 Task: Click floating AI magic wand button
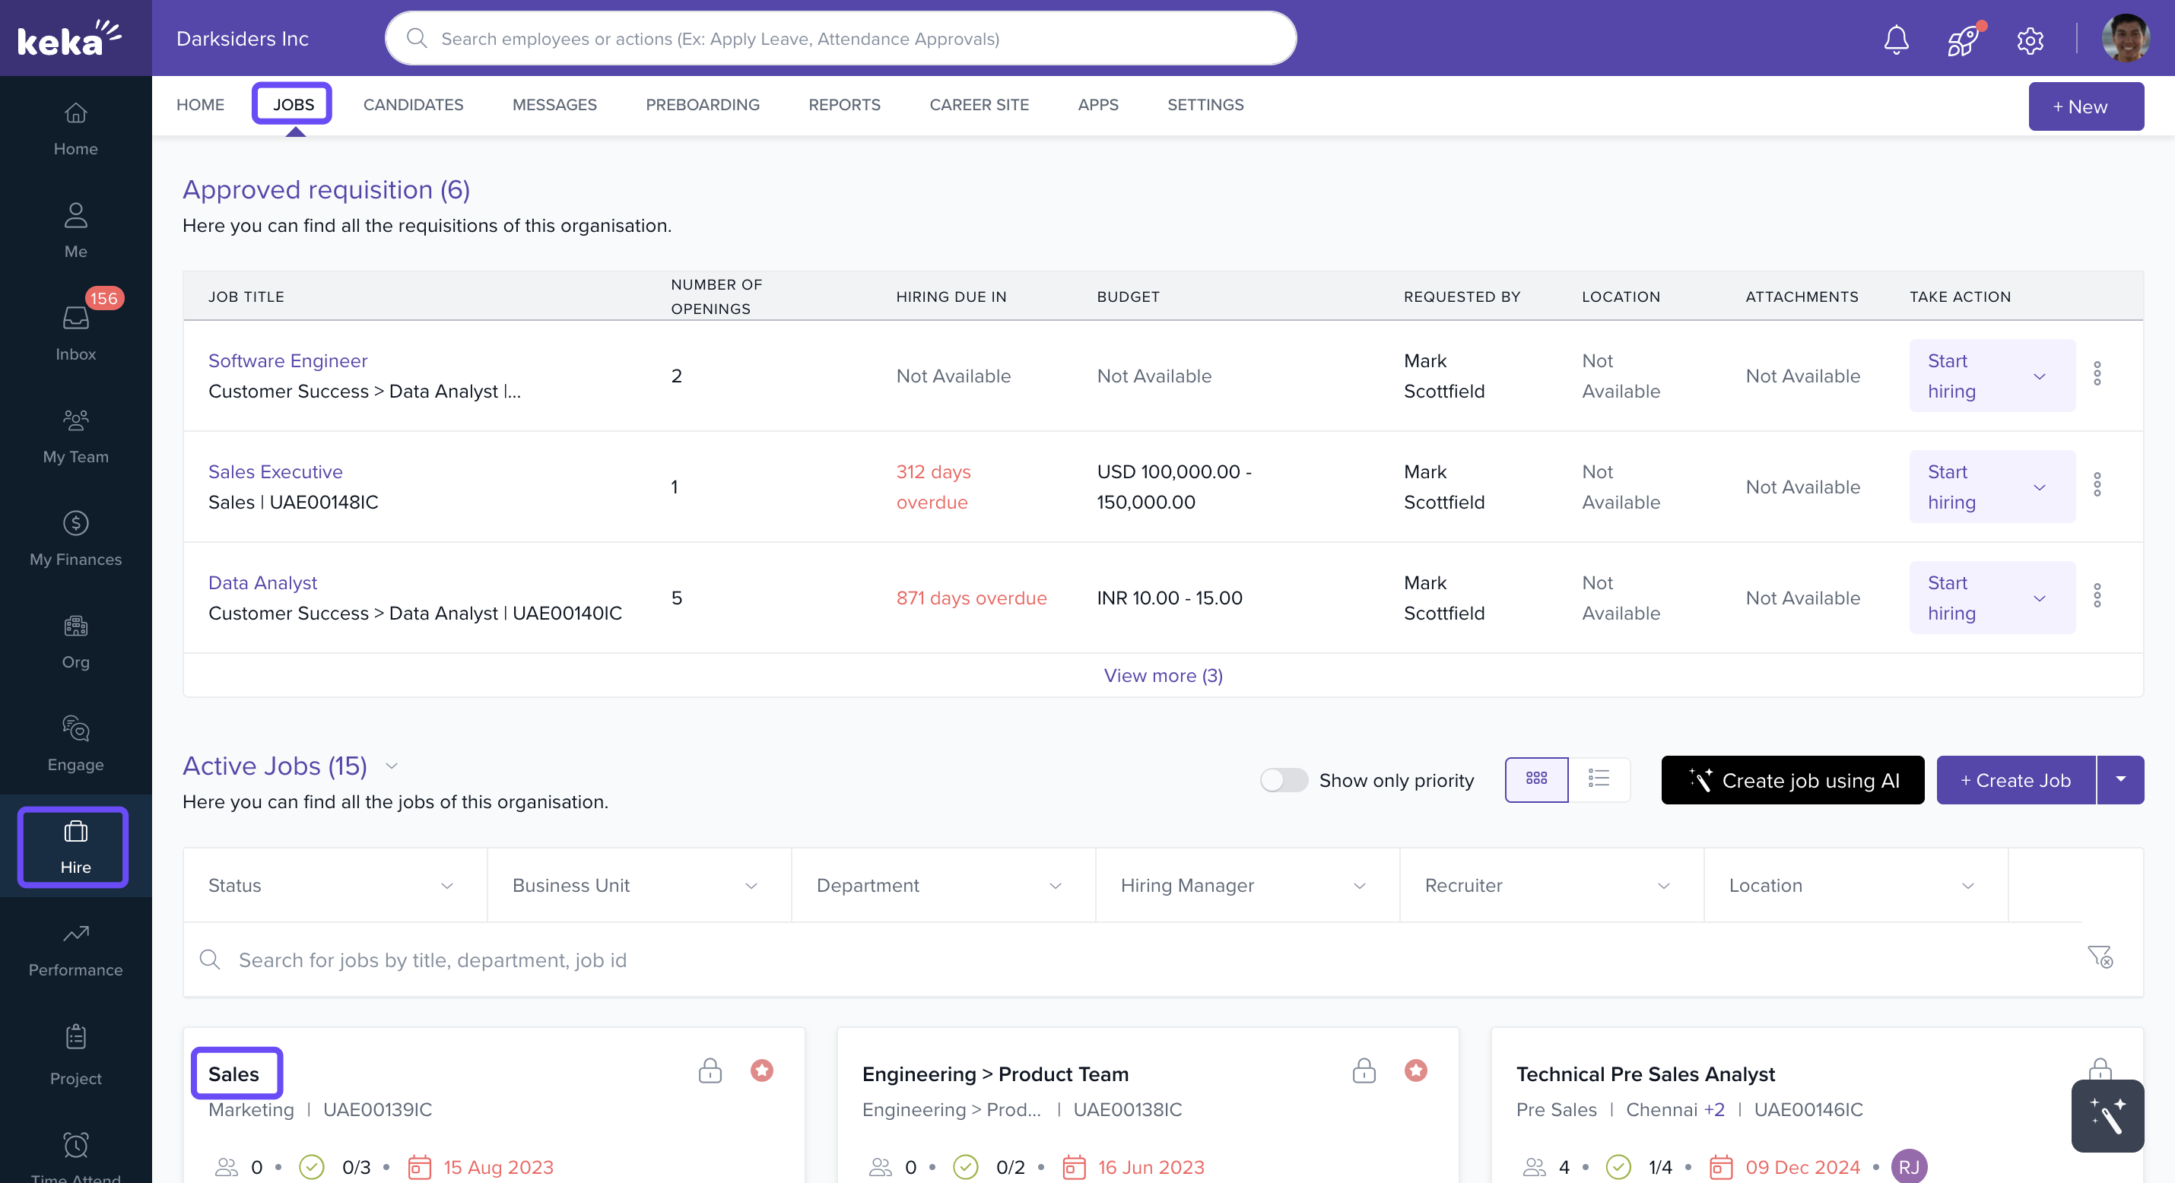point(2107,1115)
